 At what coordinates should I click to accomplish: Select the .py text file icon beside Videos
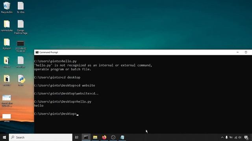[x=20, y=62]
